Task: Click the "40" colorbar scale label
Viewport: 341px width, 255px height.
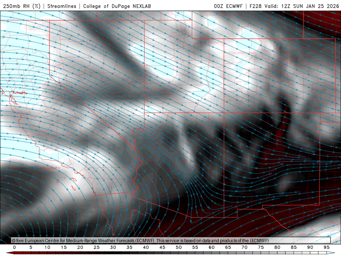Action: [x=146, y=247]
